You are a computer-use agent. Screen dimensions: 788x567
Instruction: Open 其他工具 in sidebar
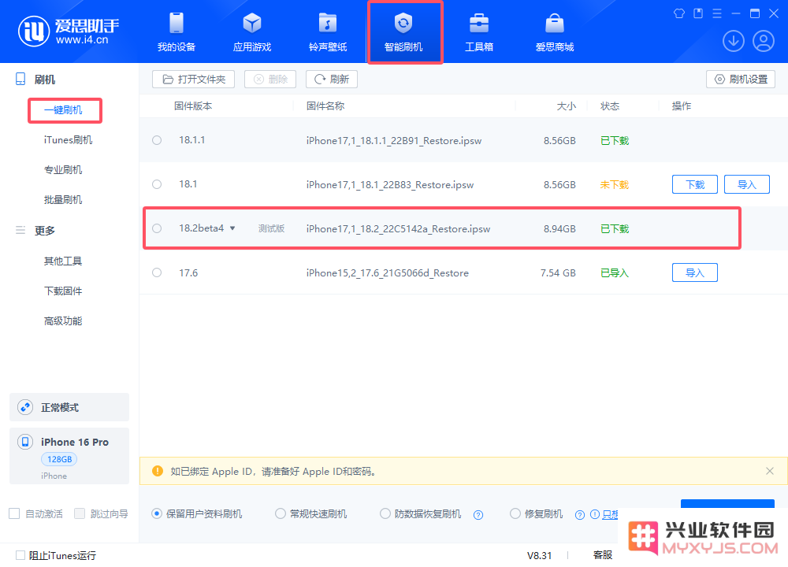tap(63, 261)
